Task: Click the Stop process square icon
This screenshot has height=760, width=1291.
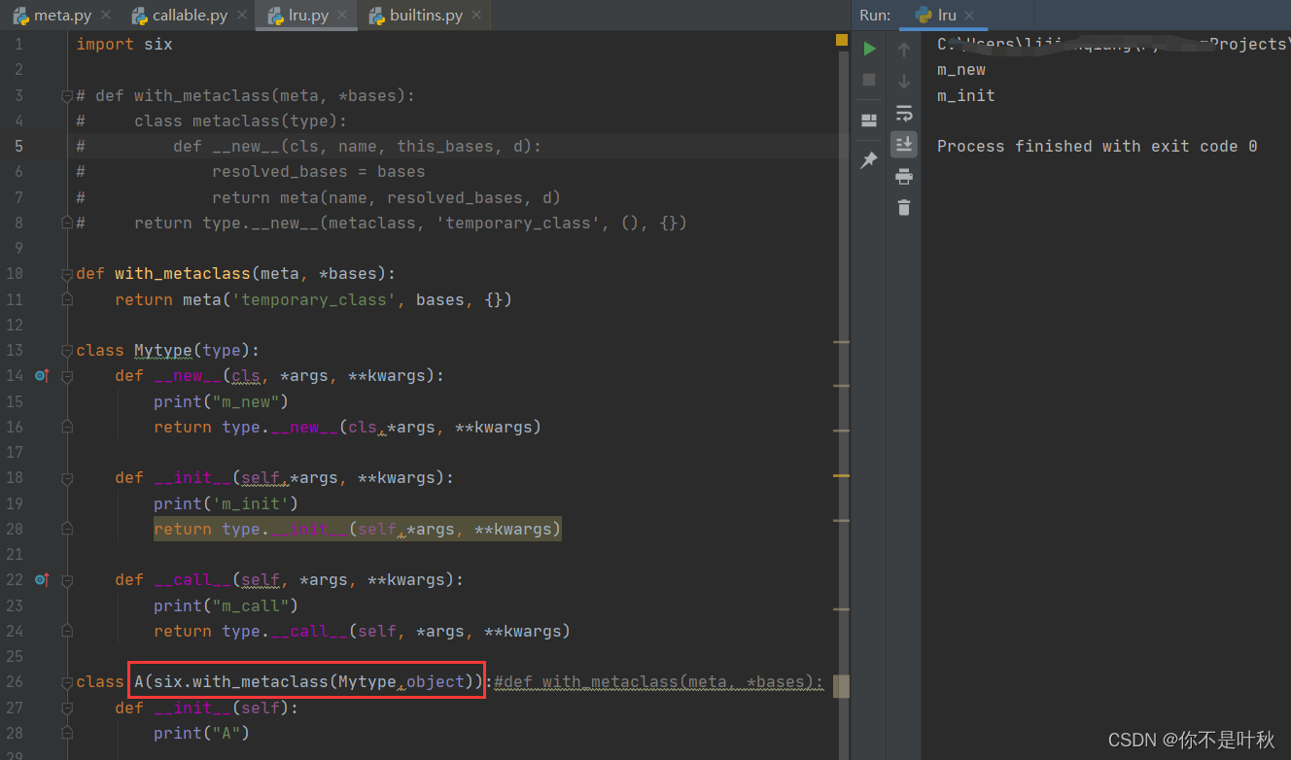Action: 869,80
